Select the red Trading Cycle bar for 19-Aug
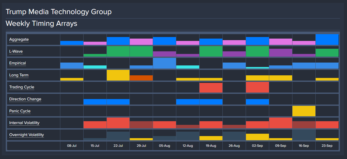This screenshot has width=347, height=159. pyautogui.click(x=211, y=88)
